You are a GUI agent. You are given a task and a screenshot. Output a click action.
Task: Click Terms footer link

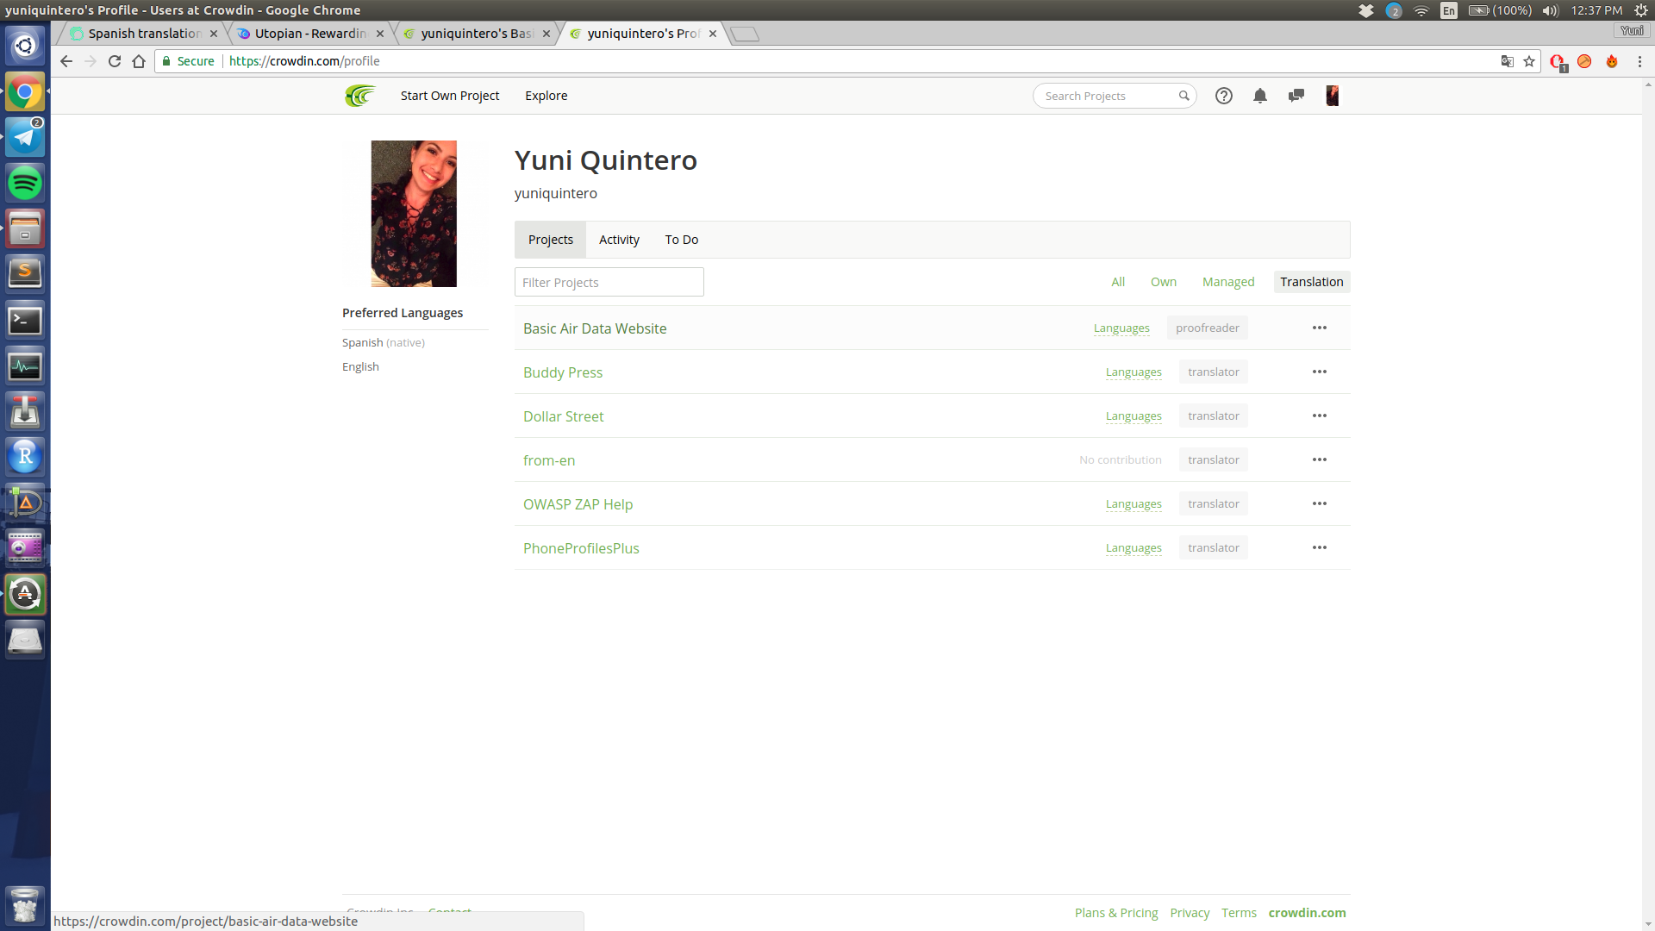pyautogui.click(x=1239, y=913)
